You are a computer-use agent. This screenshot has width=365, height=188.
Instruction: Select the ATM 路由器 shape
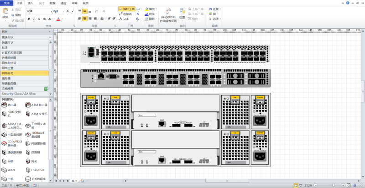36,105
